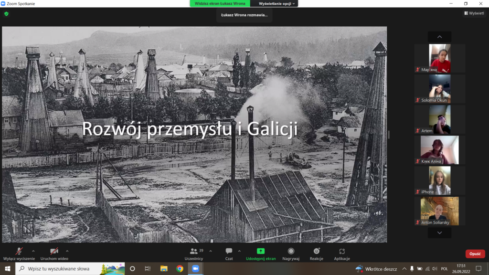Viewport: 489px width, 275px height.
Task: Toggle microphone with Wyłącz wyciszenie
Action: [x=19, y=254]
